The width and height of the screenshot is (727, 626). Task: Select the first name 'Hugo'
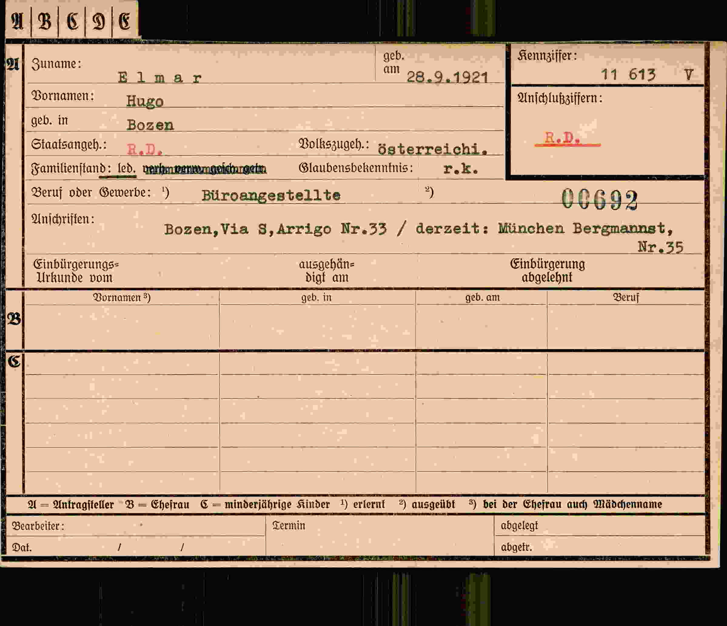[145, 102]
